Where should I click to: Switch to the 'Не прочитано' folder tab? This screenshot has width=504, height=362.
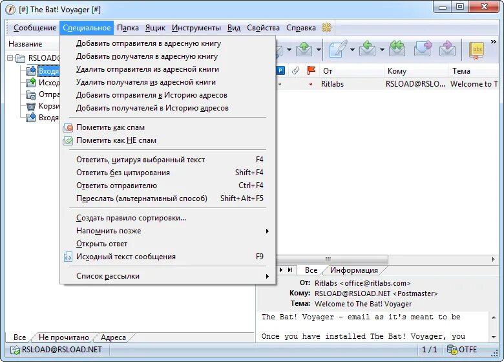click(63, 337)
